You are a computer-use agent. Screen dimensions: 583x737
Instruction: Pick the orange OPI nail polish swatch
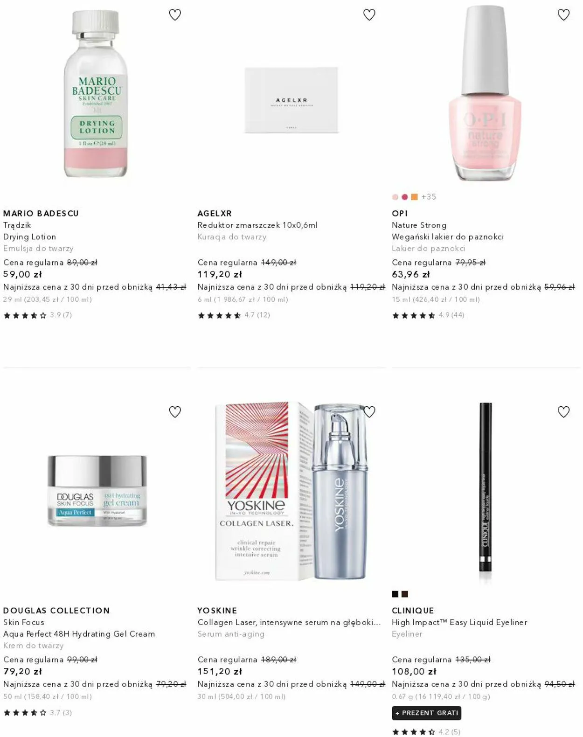[414, 197]
